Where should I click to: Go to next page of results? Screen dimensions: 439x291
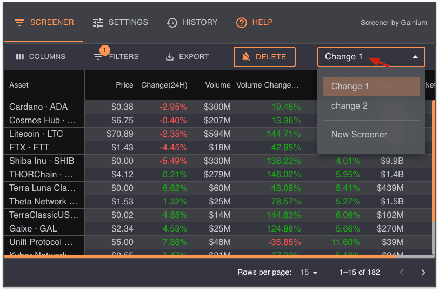(x=423, y=273)
